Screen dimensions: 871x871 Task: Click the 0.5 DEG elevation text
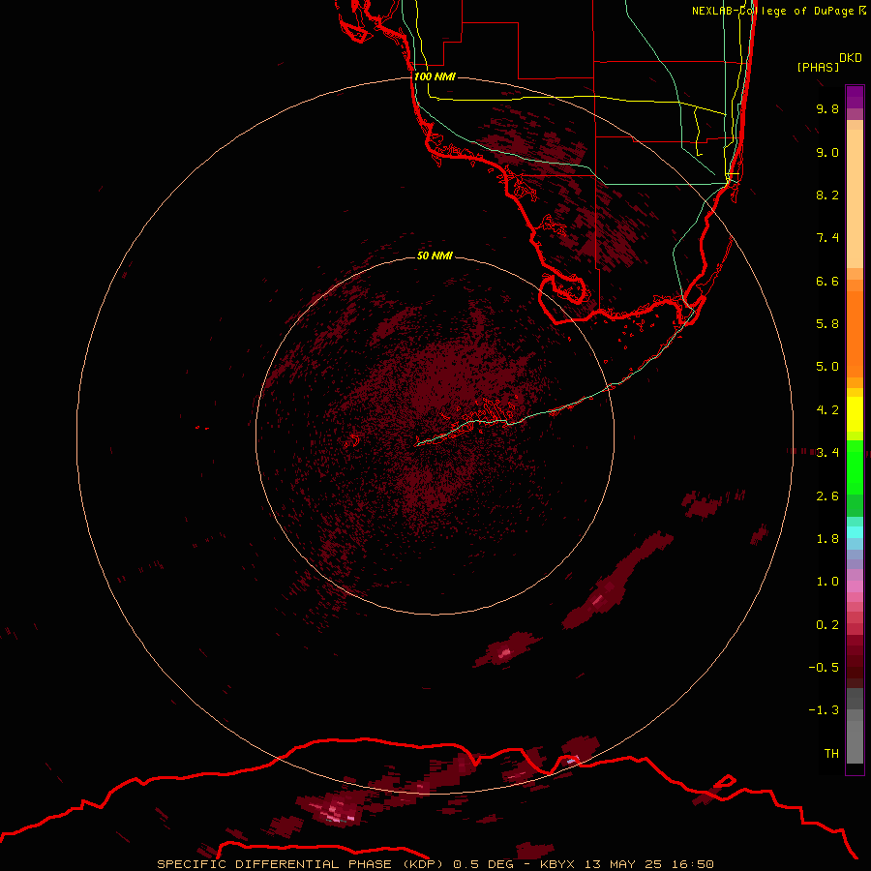(483, 864)
